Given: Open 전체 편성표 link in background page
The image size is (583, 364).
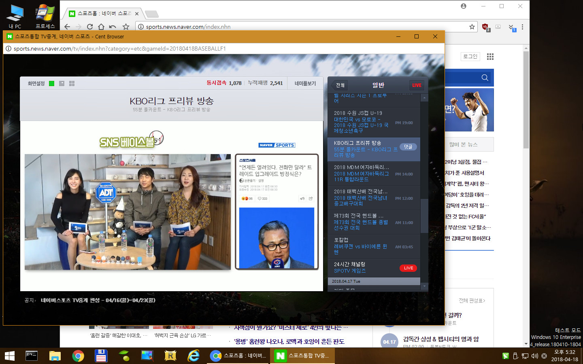Looking at the screenshot, I should (x=472, y=301).
